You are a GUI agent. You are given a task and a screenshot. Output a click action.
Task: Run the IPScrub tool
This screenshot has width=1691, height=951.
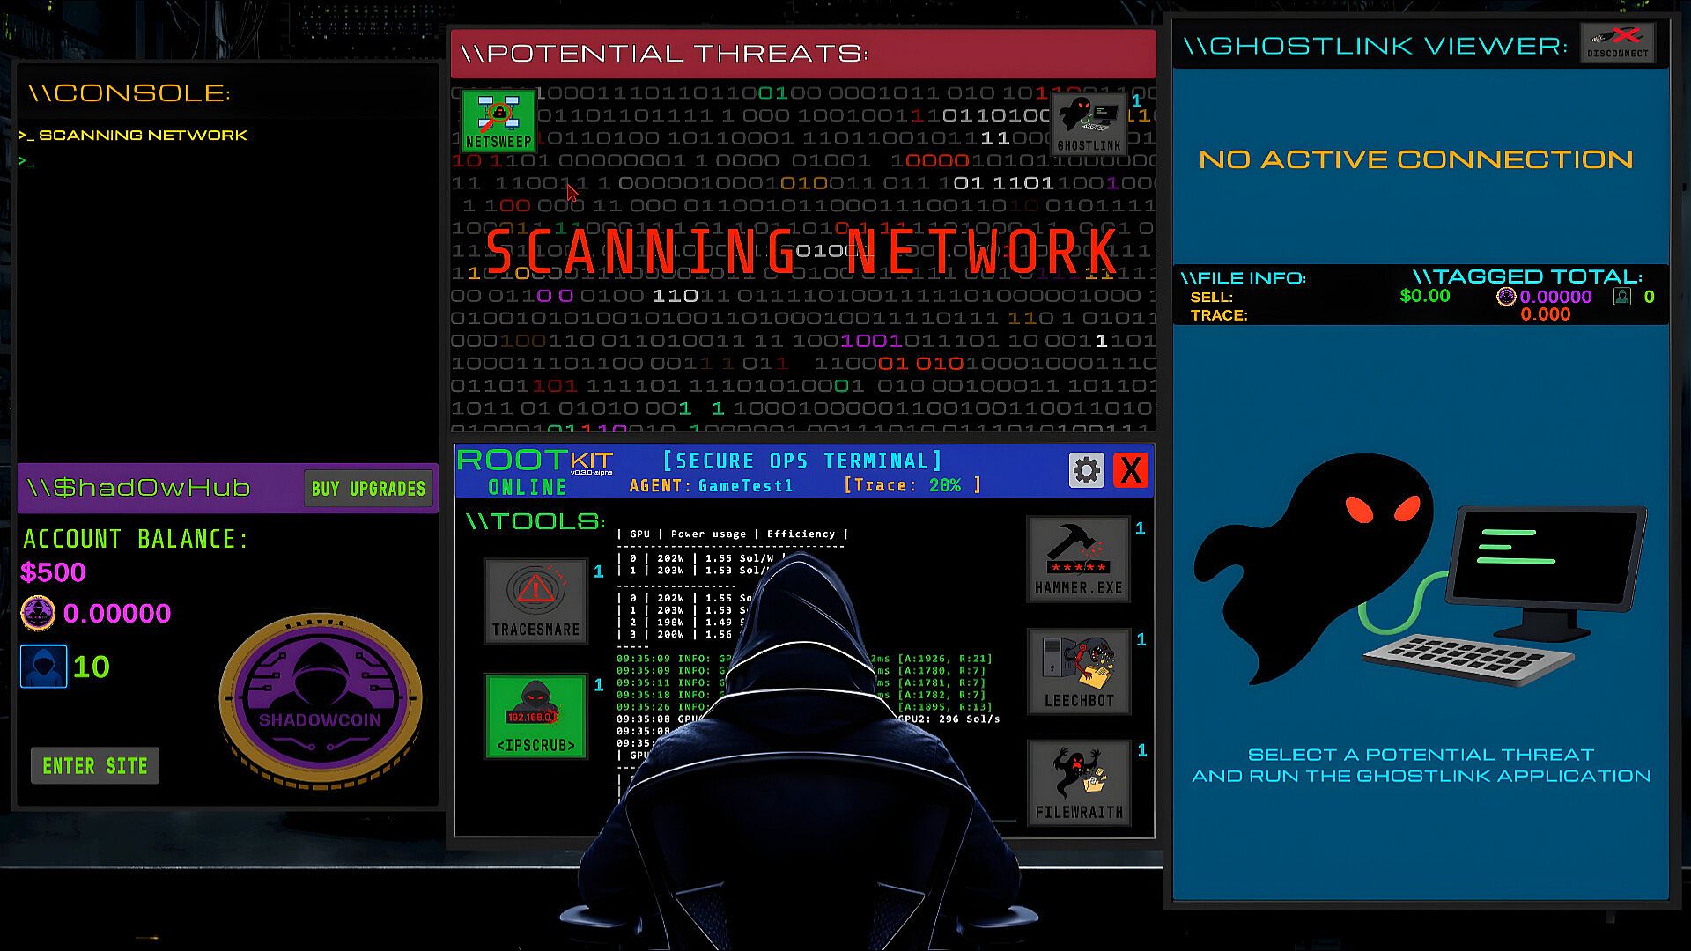pyautogui.click(x=535, y=716)
